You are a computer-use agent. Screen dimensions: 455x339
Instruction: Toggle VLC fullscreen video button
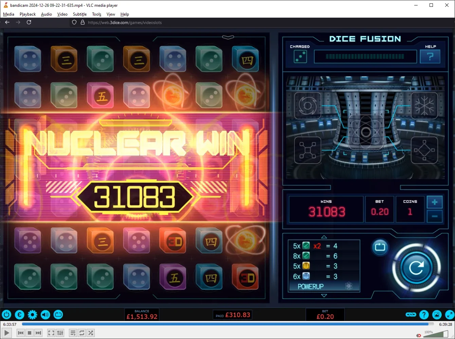pos(51,333)
